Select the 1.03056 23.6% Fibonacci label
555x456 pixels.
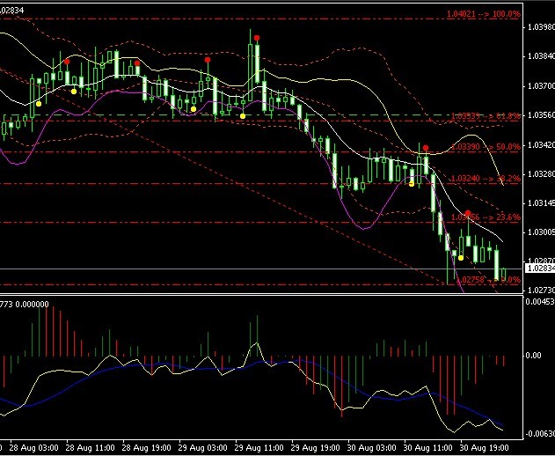486,217
